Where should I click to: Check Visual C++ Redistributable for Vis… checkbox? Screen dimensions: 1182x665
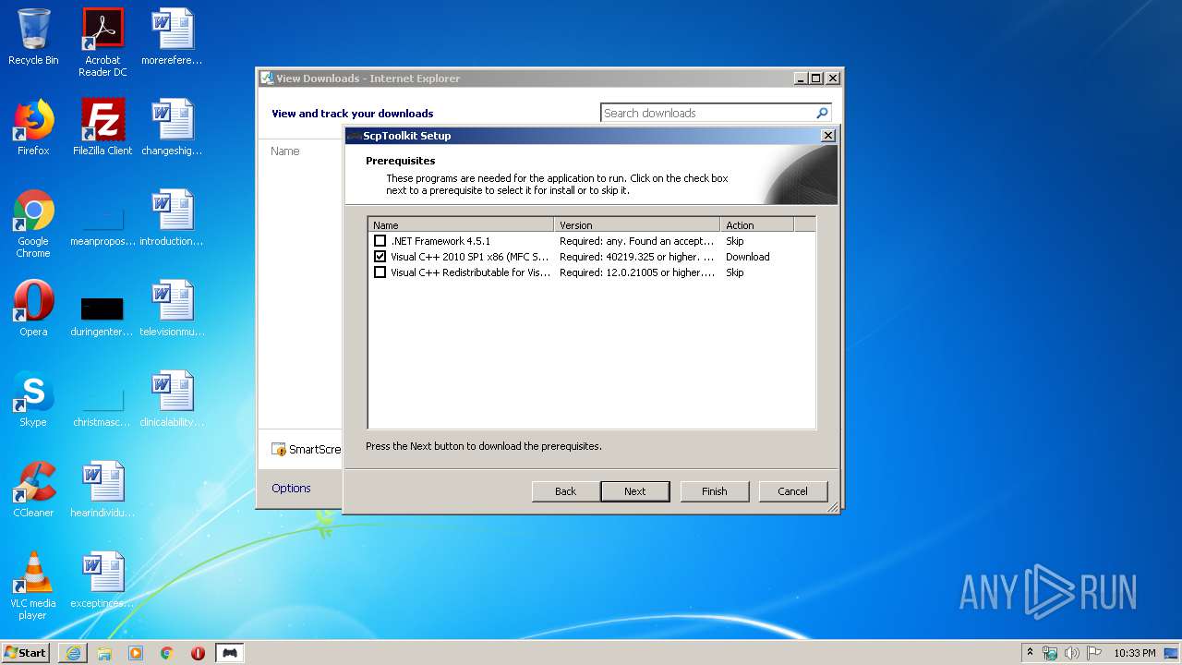(x=380, y=272)
